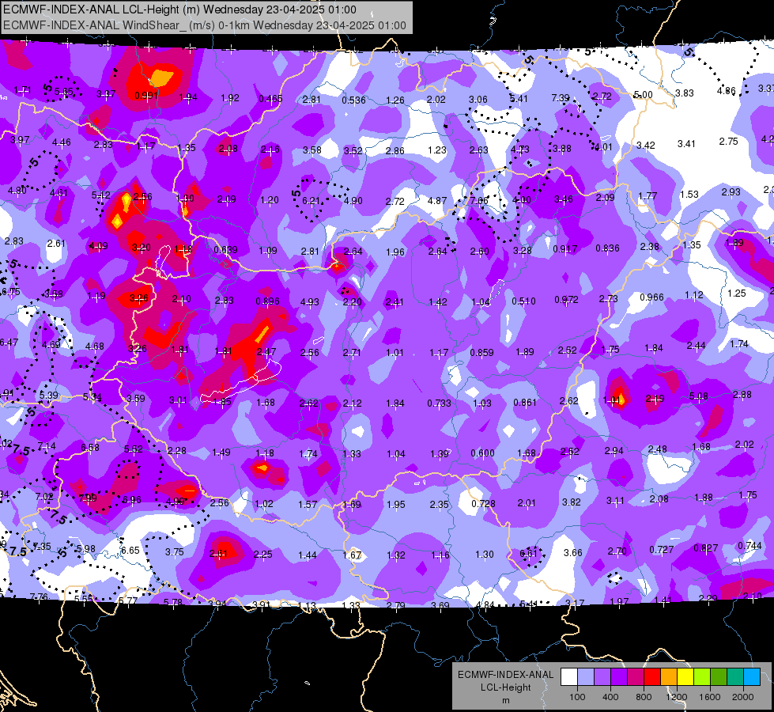Click the wind shear value 0.727

pos(662,550)
